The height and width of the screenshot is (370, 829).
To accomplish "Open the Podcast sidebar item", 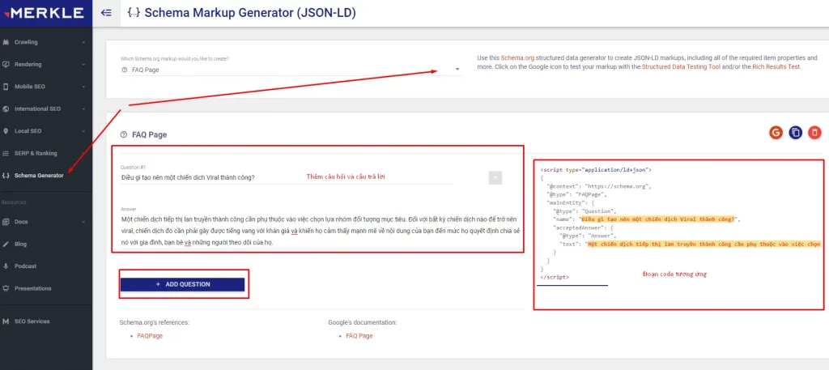I will tap(46, 266).
